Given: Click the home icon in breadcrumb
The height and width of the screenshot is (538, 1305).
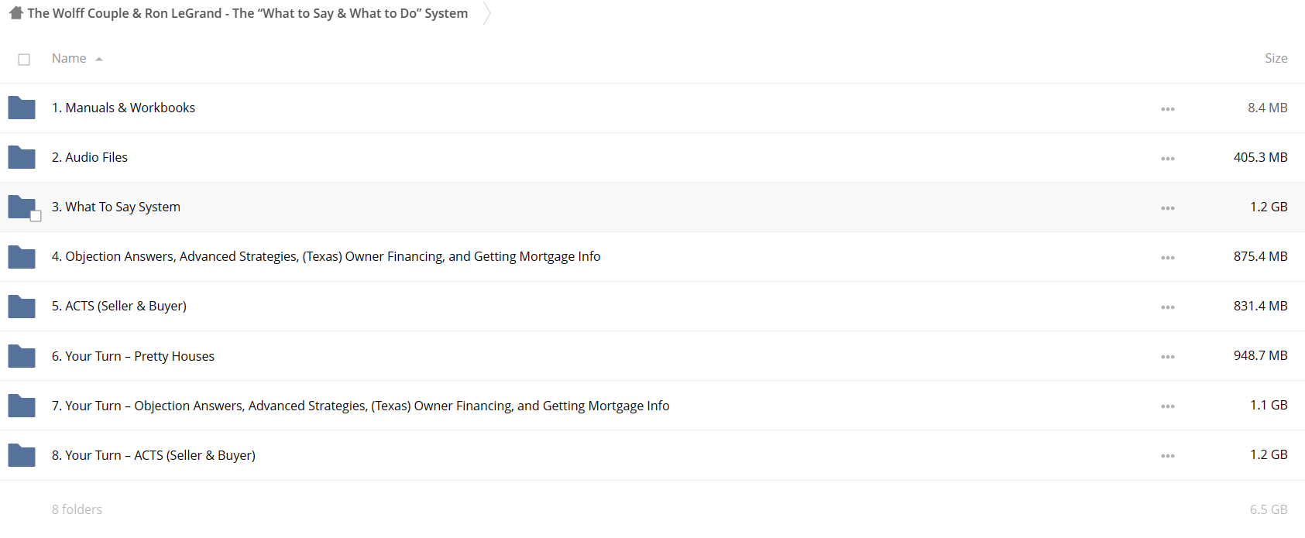Looking at the screenshot, I should pos(15,12).
